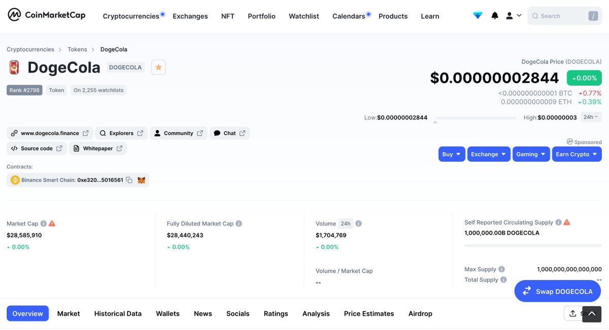Screen dimensions: 609x330
Task: Click the 0.00% price change badge
Action: coord(584,78)
